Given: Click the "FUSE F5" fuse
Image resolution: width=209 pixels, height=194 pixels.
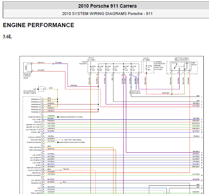Looking at the screenshot, I should 108,68.
